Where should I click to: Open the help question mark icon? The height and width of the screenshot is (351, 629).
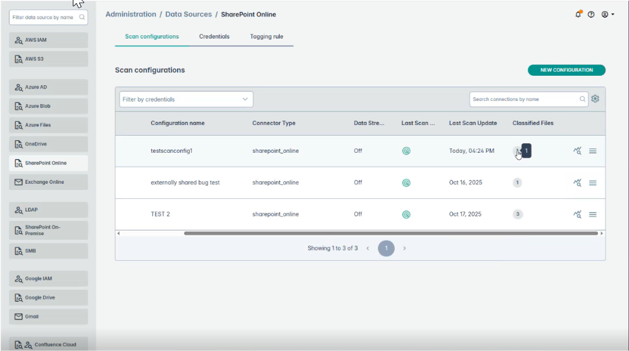pyautogui.click(x=591, y=15)
